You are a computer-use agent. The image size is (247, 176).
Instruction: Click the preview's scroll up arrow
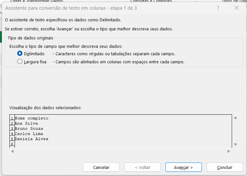tap(235, 118)
